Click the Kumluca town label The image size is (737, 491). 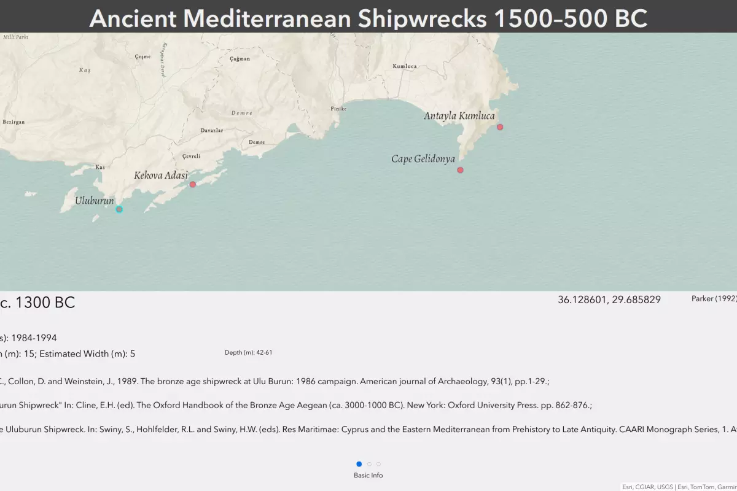[x=405, y=66]
